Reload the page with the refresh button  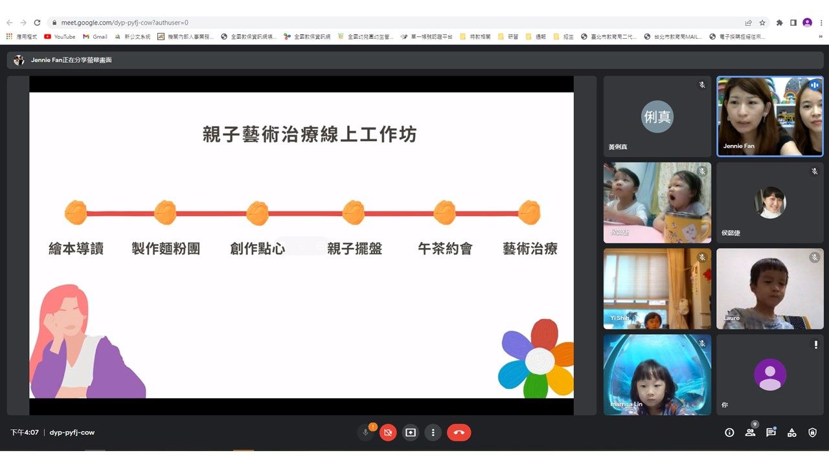37,23
